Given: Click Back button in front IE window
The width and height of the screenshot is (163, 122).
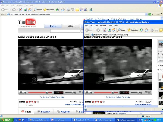Looking at the screenshot, I should 89,30.
